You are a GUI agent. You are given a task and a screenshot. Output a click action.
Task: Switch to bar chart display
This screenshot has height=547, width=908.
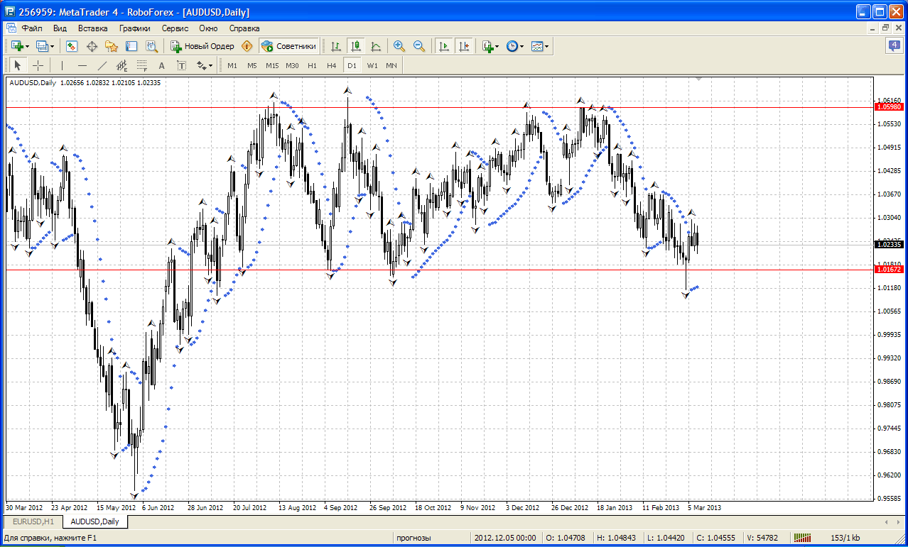tap(336, 46)
